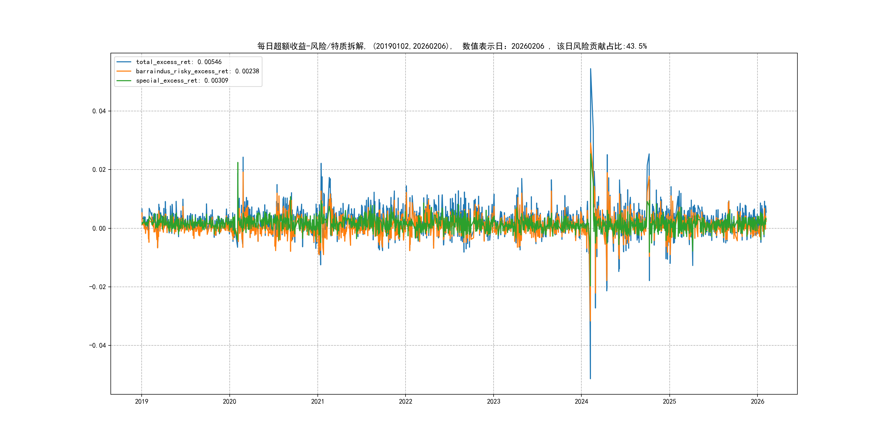Click the 2026 x-axis tick label
The width and height of the screenshot is (886, 443).
point(757,401)
